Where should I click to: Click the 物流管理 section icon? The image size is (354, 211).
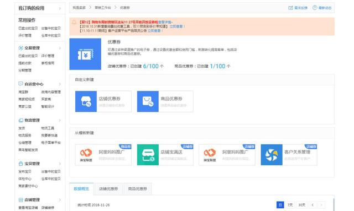click(21, 120)
